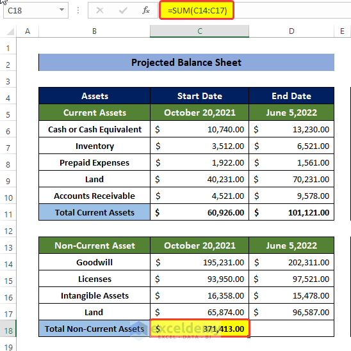
Task: Confirm entry with the checkmark icon
Action: point(123,10)
